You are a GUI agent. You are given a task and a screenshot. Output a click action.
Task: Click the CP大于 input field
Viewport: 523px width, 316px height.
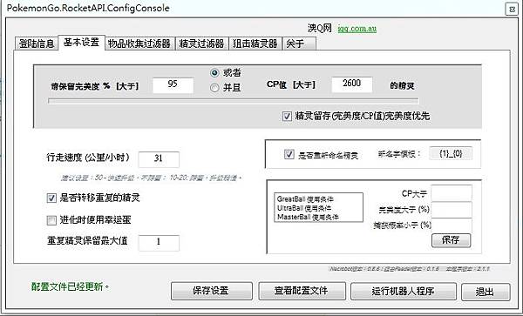pyautogui.click(x=452, y=193)
